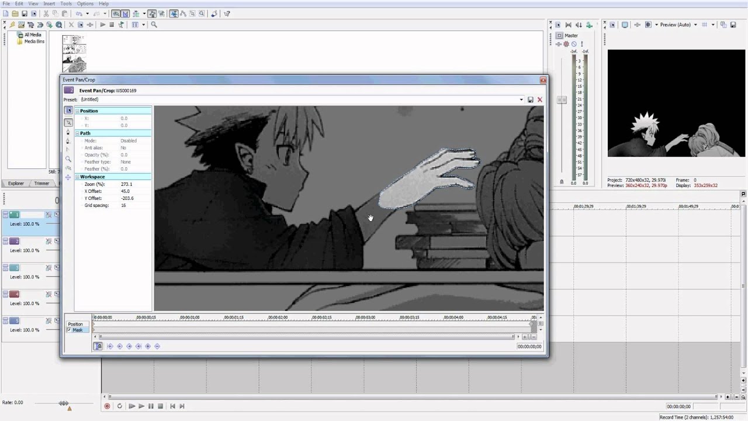
Task: Select the Media Bins folder
Action: 33,42
